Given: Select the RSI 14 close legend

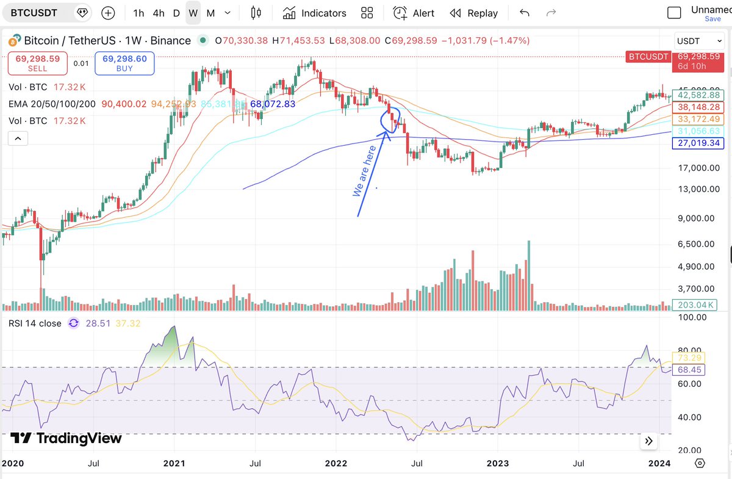Looking at the screenshot, I should 35,323.
